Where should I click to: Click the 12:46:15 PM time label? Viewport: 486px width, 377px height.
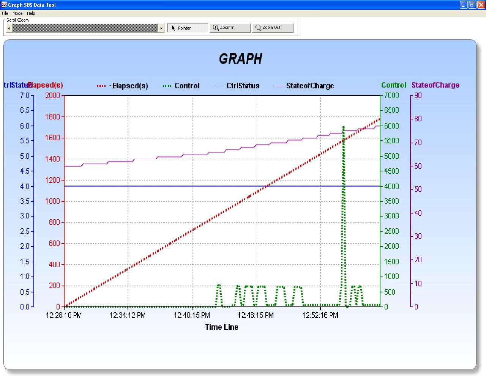point(256,315)
